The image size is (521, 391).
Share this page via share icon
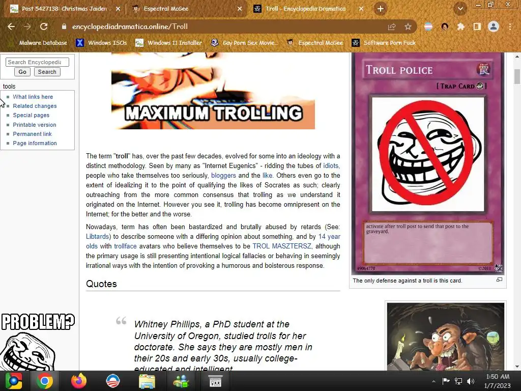click(392, 26)
